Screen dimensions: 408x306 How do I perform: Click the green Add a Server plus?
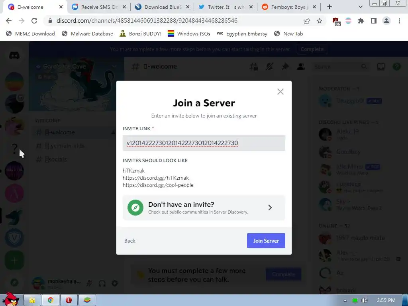(14, 260)
